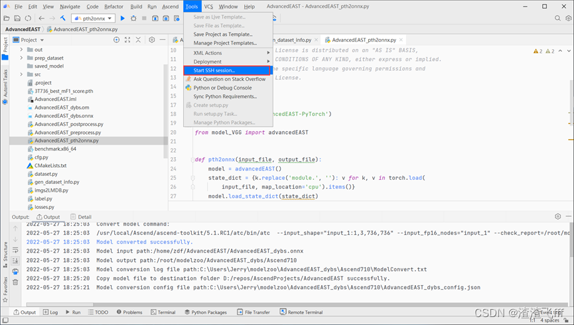Screen dimensions: 574x325
Task: Print output using printer icon
Action: [15, 271]
